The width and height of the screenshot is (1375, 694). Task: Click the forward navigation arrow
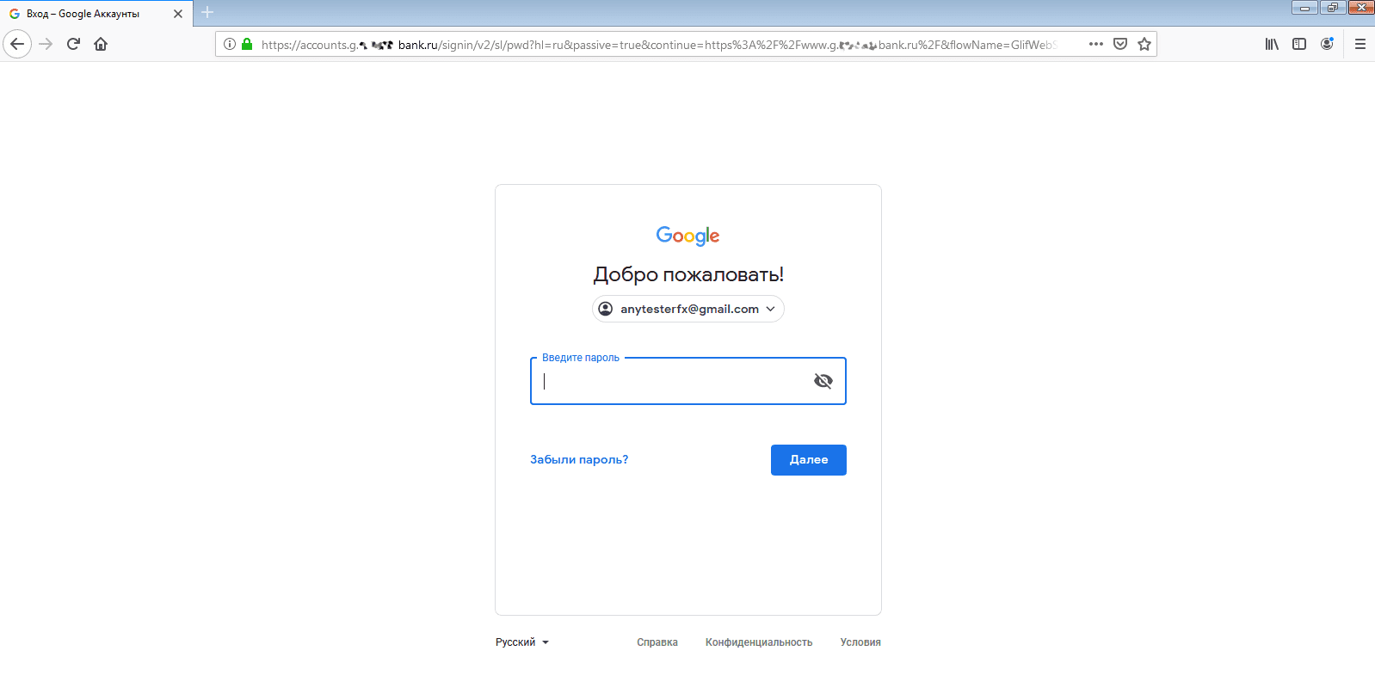[x=46, y=44]
